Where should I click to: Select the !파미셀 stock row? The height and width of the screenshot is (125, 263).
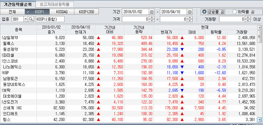(128, 55)
